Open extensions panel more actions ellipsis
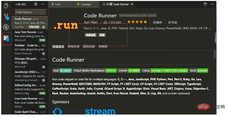 [43, 4]
